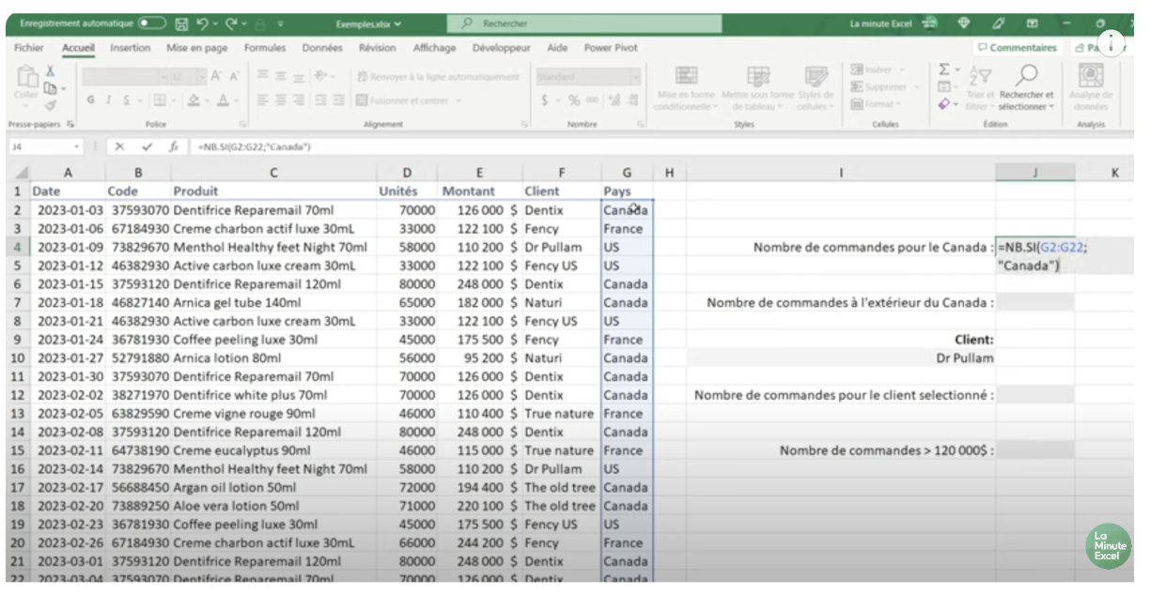Click the Format cells button

(x=876, y=104)
